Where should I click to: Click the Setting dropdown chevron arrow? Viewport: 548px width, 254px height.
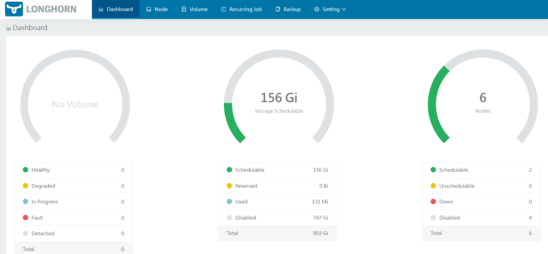pos(344,9)
